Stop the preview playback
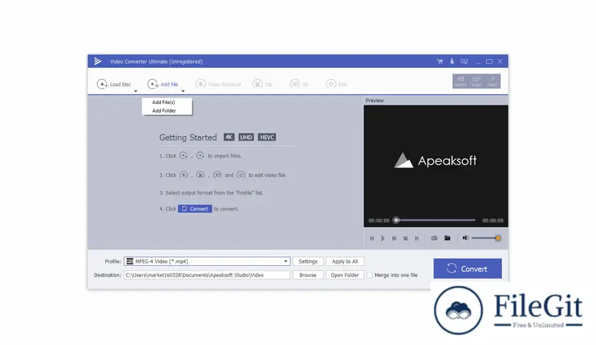This screenshot has width=596, height=345. (x=406, y=238)
